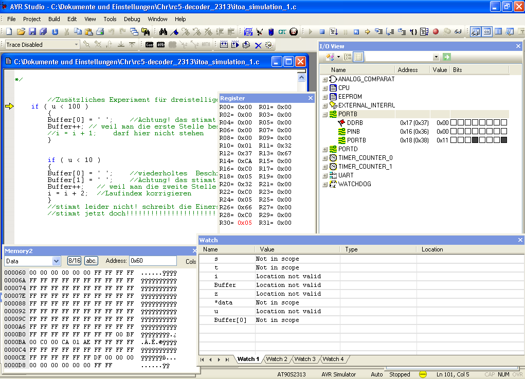Create a new file from the toolbar
Image resolution: width=525 pixels, height=379 pixels.
pyautogui.click(x=9, y=31)
